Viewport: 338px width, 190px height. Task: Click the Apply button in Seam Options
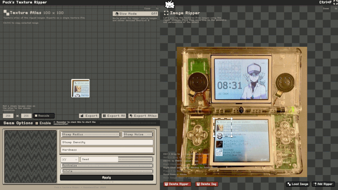coord(106,177)
